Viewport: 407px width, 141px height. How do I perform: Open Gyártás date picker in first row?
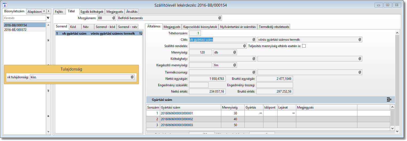pos(260,113)
